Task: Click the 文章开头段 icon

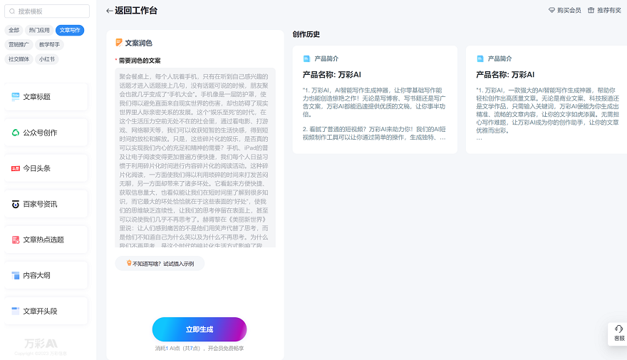Action: click(15, 311)
